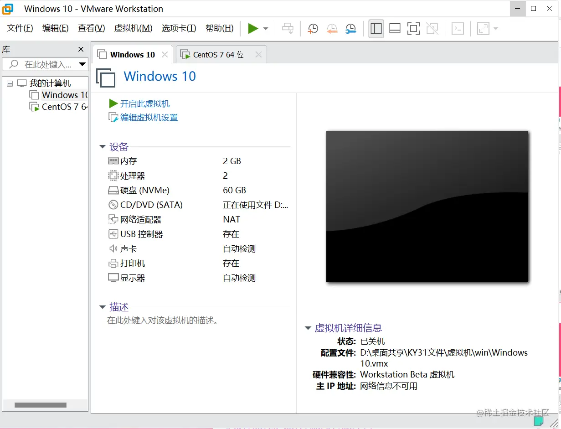Click the virtual machine screen thumbnail

tap(427, 206)
